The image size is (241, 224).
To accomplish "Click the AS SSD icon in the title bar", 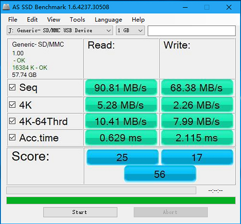I will pyautogui.click(x=6, y=7).
